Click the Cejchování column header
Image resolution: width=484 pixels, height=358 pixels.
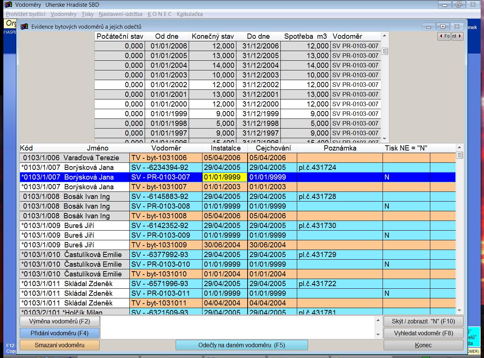[x=273, y=148]
